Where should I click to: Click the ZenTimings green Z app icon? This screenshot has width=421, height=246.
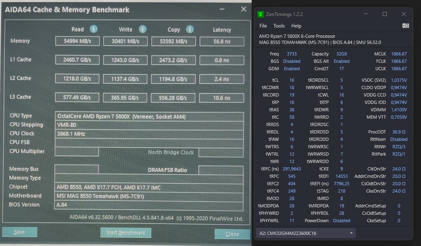click(x=260, y=14)
